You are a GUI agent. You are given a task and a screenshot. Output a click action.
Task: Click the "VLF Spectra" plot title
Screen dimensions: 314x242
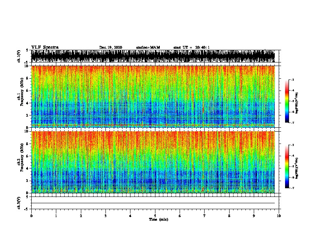point(45,47)
